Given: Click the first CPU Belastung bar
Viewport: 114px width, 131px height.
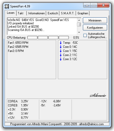Looking at the screenshot, I should pyautogui.click(x=32, y=38).
